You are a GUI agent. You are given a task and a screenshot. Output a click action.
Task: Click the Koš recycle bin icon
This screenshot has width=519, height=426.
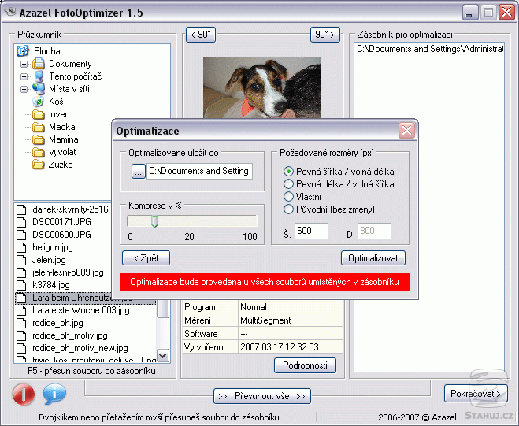[39, 102]
